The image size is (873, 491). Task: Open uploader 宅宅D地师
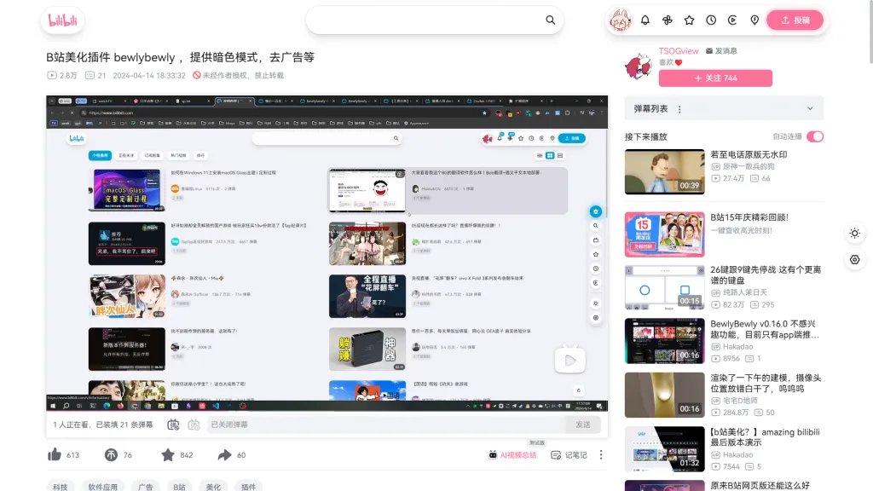[x=739, y=401]
